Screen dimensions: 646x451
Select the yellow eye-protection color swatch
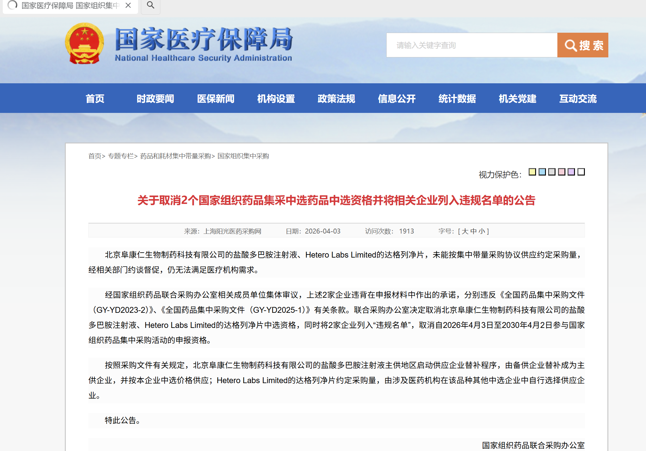point(532,172)
